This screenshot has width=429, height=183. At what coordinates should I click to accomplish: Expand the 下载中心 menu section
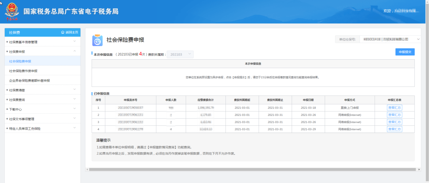click(x=74, y=109)
